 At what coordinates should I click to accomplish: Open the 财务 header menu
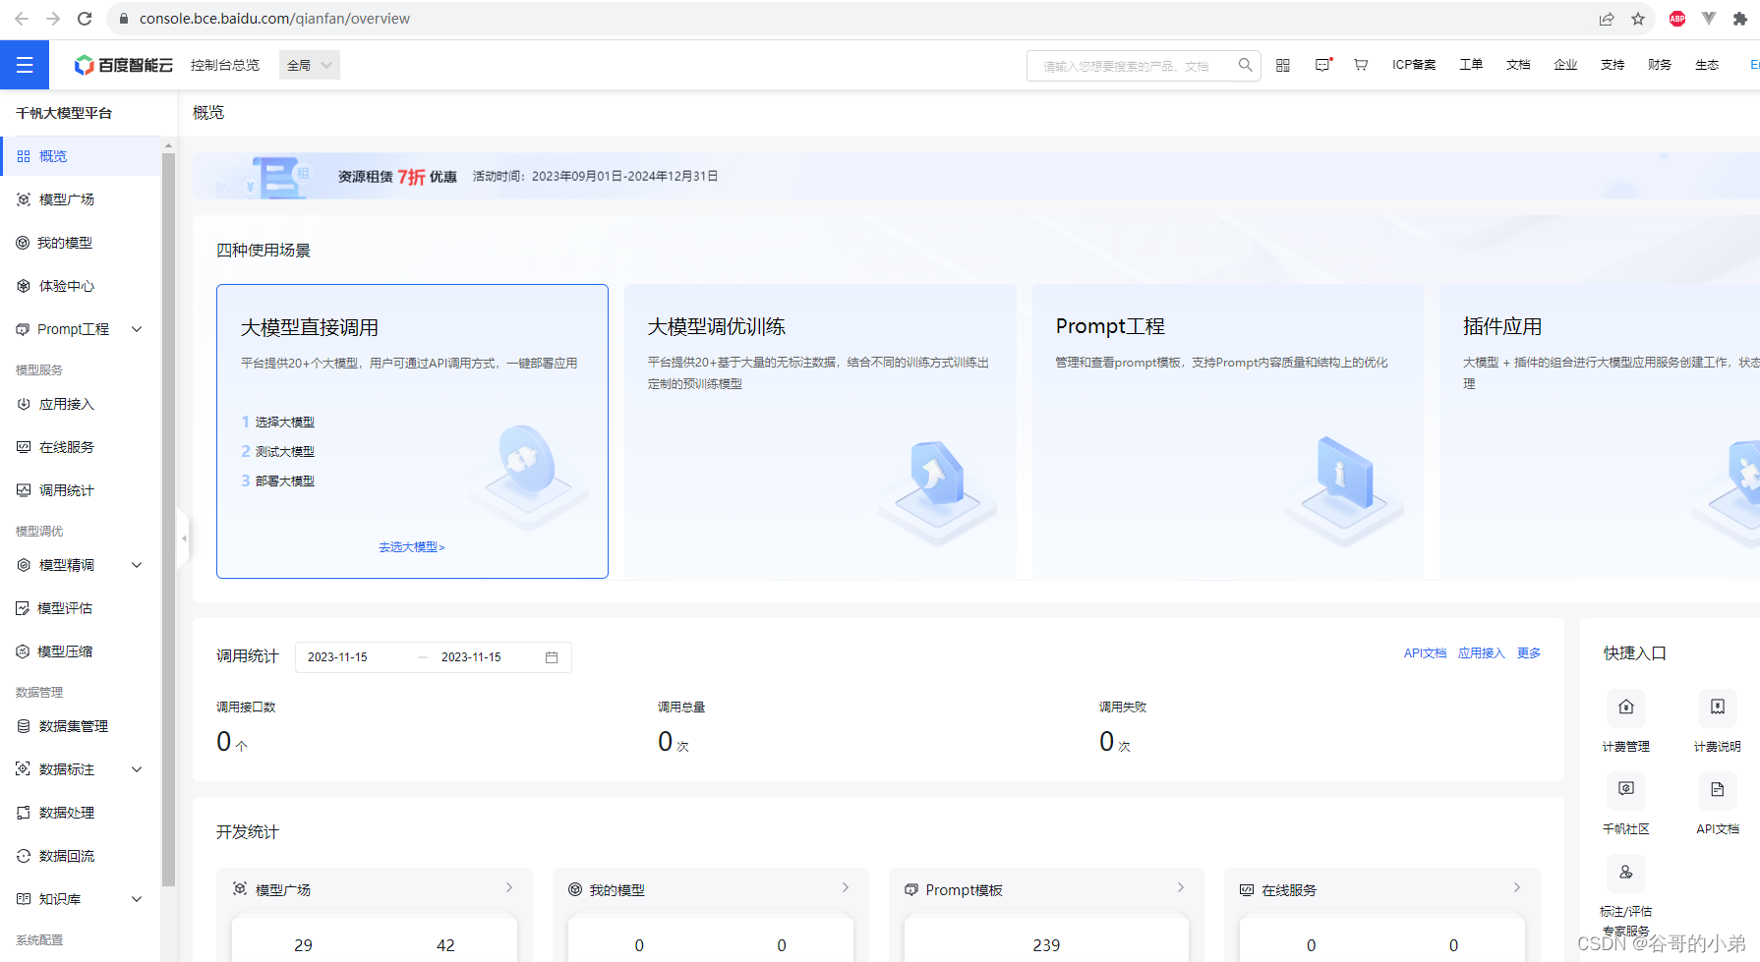[1660, 65]
